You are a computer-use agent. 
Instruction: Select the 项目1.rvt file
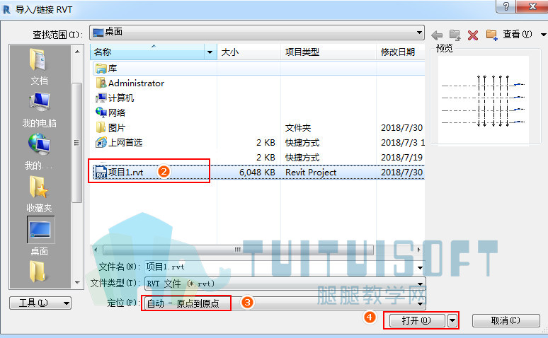coord(120,172)
